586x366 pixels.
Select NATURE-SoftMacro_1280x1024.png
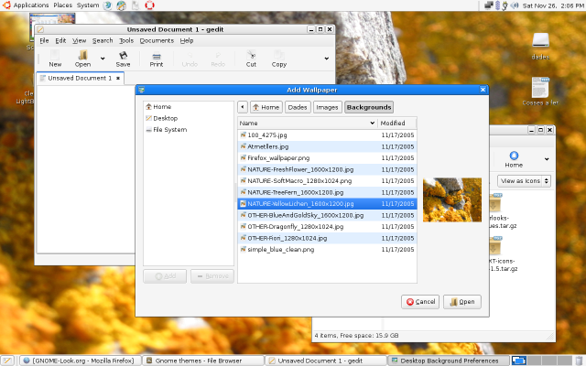(x=327, y=181)
